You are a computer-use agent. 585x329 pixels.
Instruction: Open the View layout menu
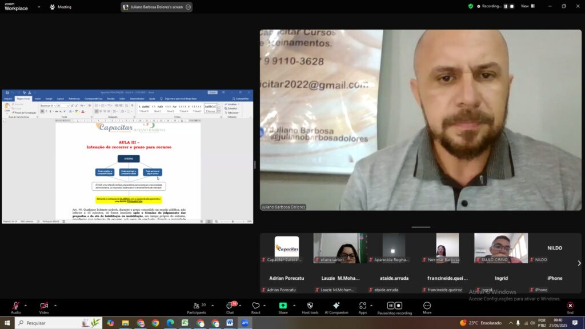click(528, 6)
